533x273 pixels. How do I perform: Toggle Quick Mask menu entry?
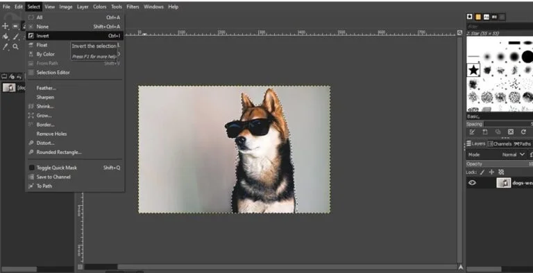pyautogui.click(x=75, y=168)
